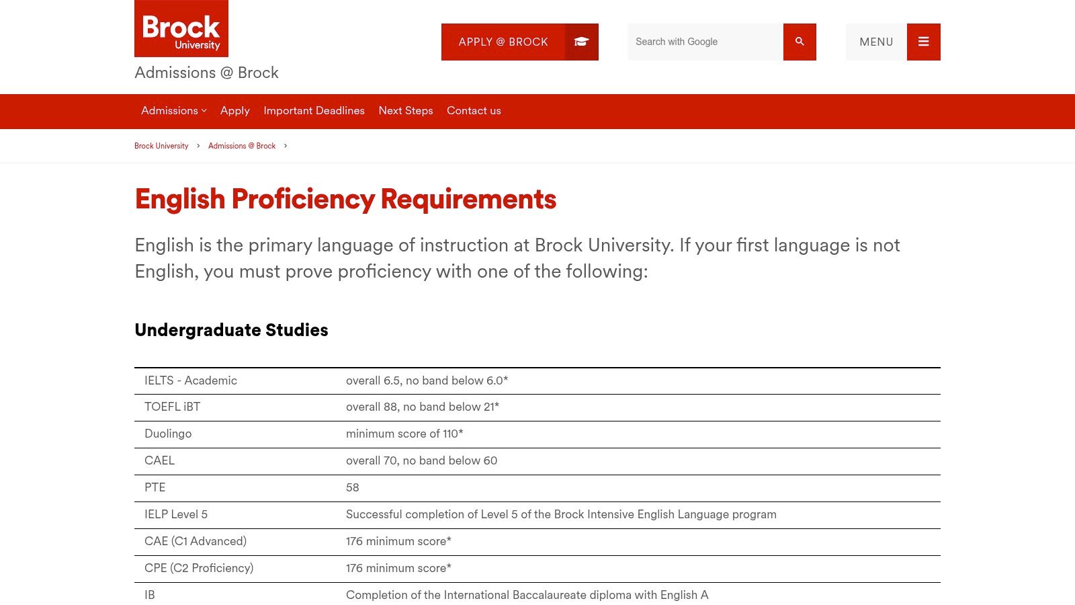The image size is (1075, 605).
Task: Expand the Admissions dropdown menu
Action: pos(174,111)
